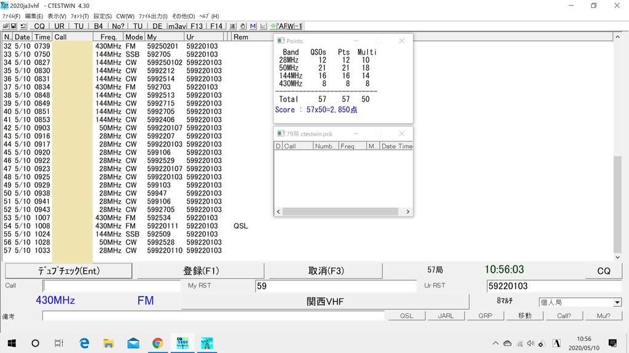629x353 pixels.
Task: Click the No? macro toolbar button
Action: click(x=118, y=26)
